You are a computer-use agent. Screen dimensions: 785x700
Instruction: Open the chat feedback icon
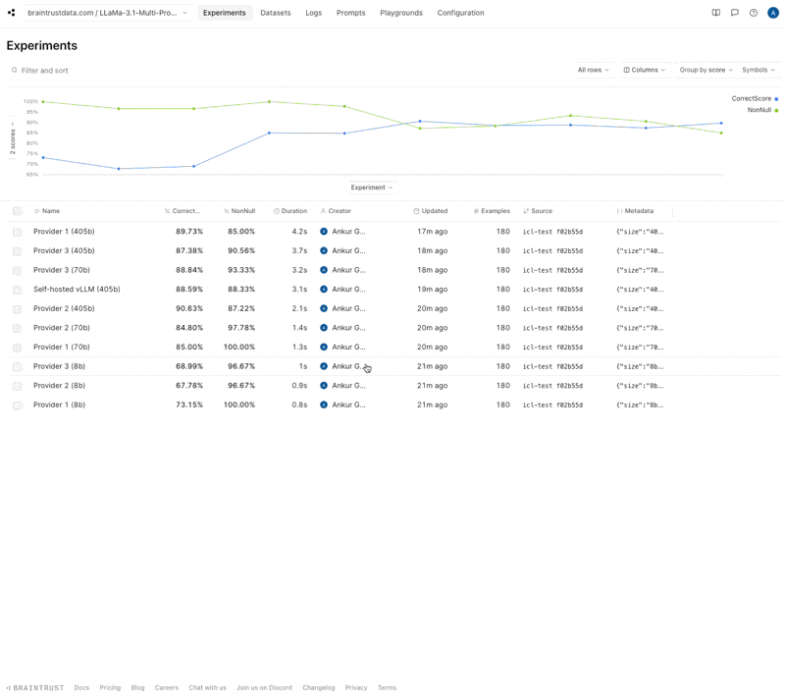pyautogui.click(x=734, y=13)
